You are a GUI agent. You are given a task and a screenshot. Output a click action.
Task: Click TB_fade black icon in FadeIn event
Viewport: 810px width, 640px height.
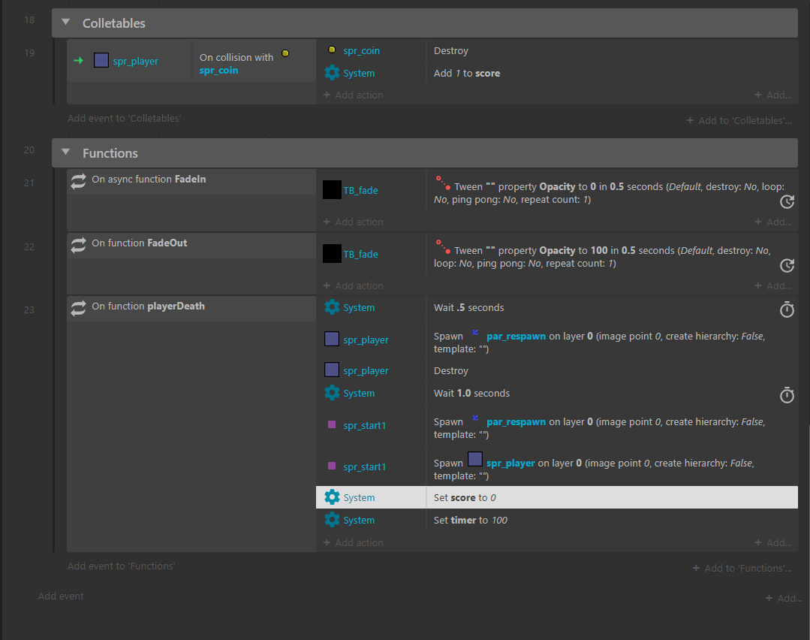[x=332, y=190]
